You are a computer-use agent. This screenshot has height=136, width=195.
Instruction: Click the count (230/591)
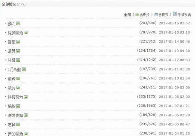click(x=148, y=133)
